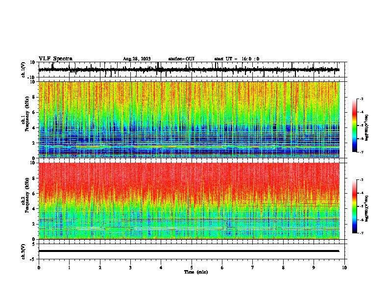Click the "-3" label on ch.1 colorbar
Viewport: 388px width, 300px height.
[361, 99]
